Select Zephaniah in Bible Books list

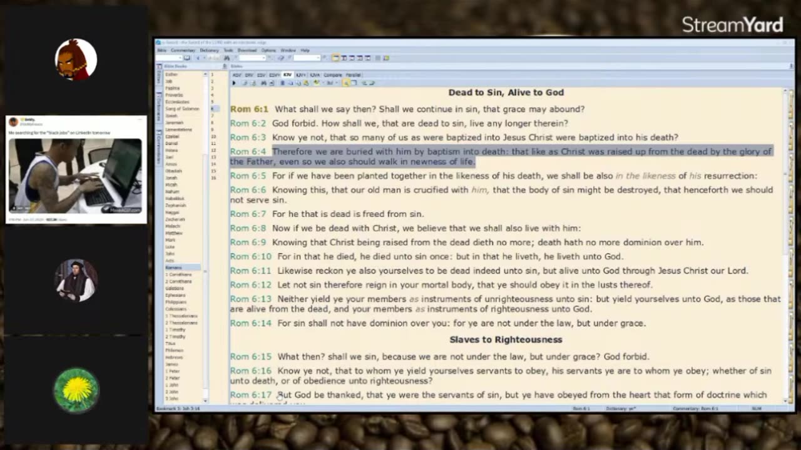pos(175,205)
